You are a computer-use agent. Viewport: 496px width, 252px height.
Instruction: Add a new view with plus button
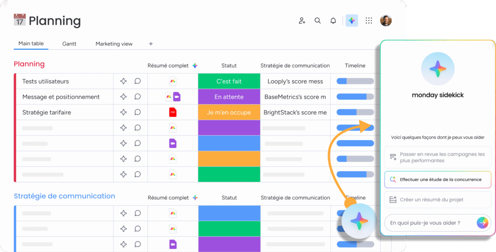tap(151, 44)
